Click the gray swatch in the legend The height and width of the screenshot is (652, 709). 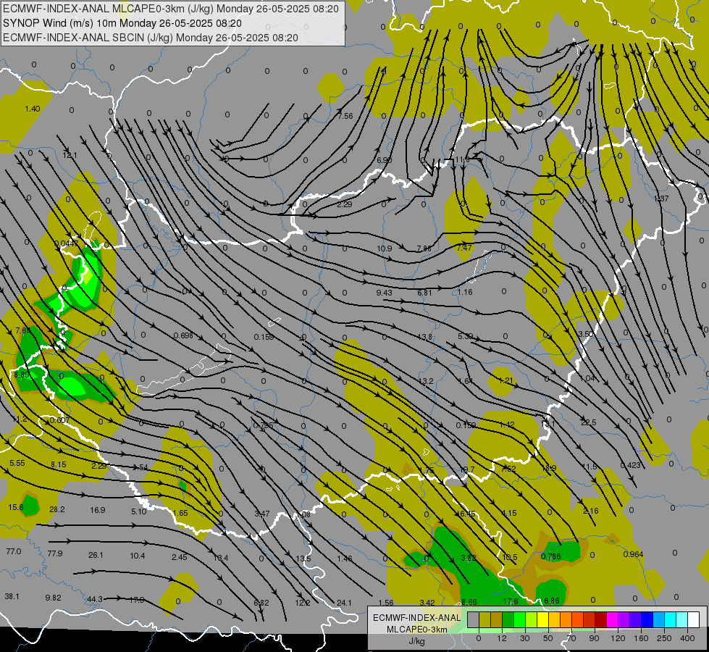[x=473, y=620]
